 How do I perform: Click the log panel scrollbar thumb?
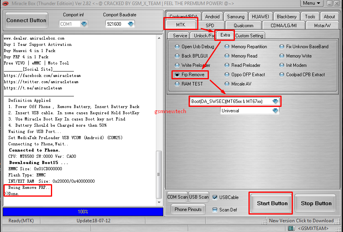[x=159, y=174]
